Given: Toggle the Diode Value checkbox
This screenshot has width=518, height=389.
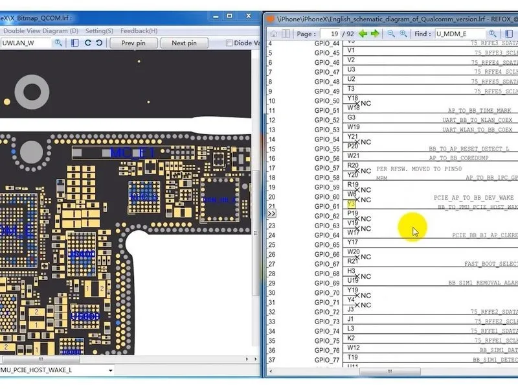Looking at the screenshot, I should point(229,43).
